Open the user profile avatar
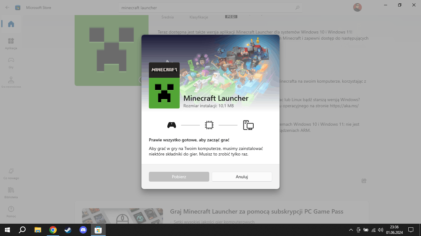Image resolution: width=421 pixels, height=236 pixels. pyautogui.click(x=358, y=7)
